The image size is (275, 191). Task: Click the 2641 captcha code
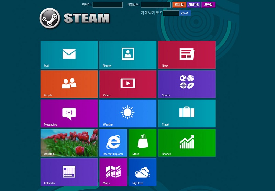(185, 13)
